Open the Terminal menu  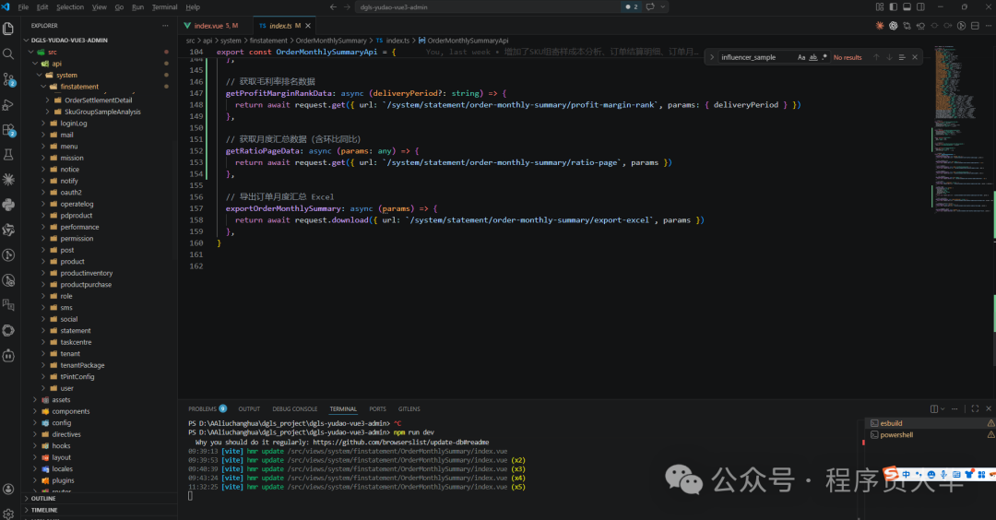click(164, 6)
